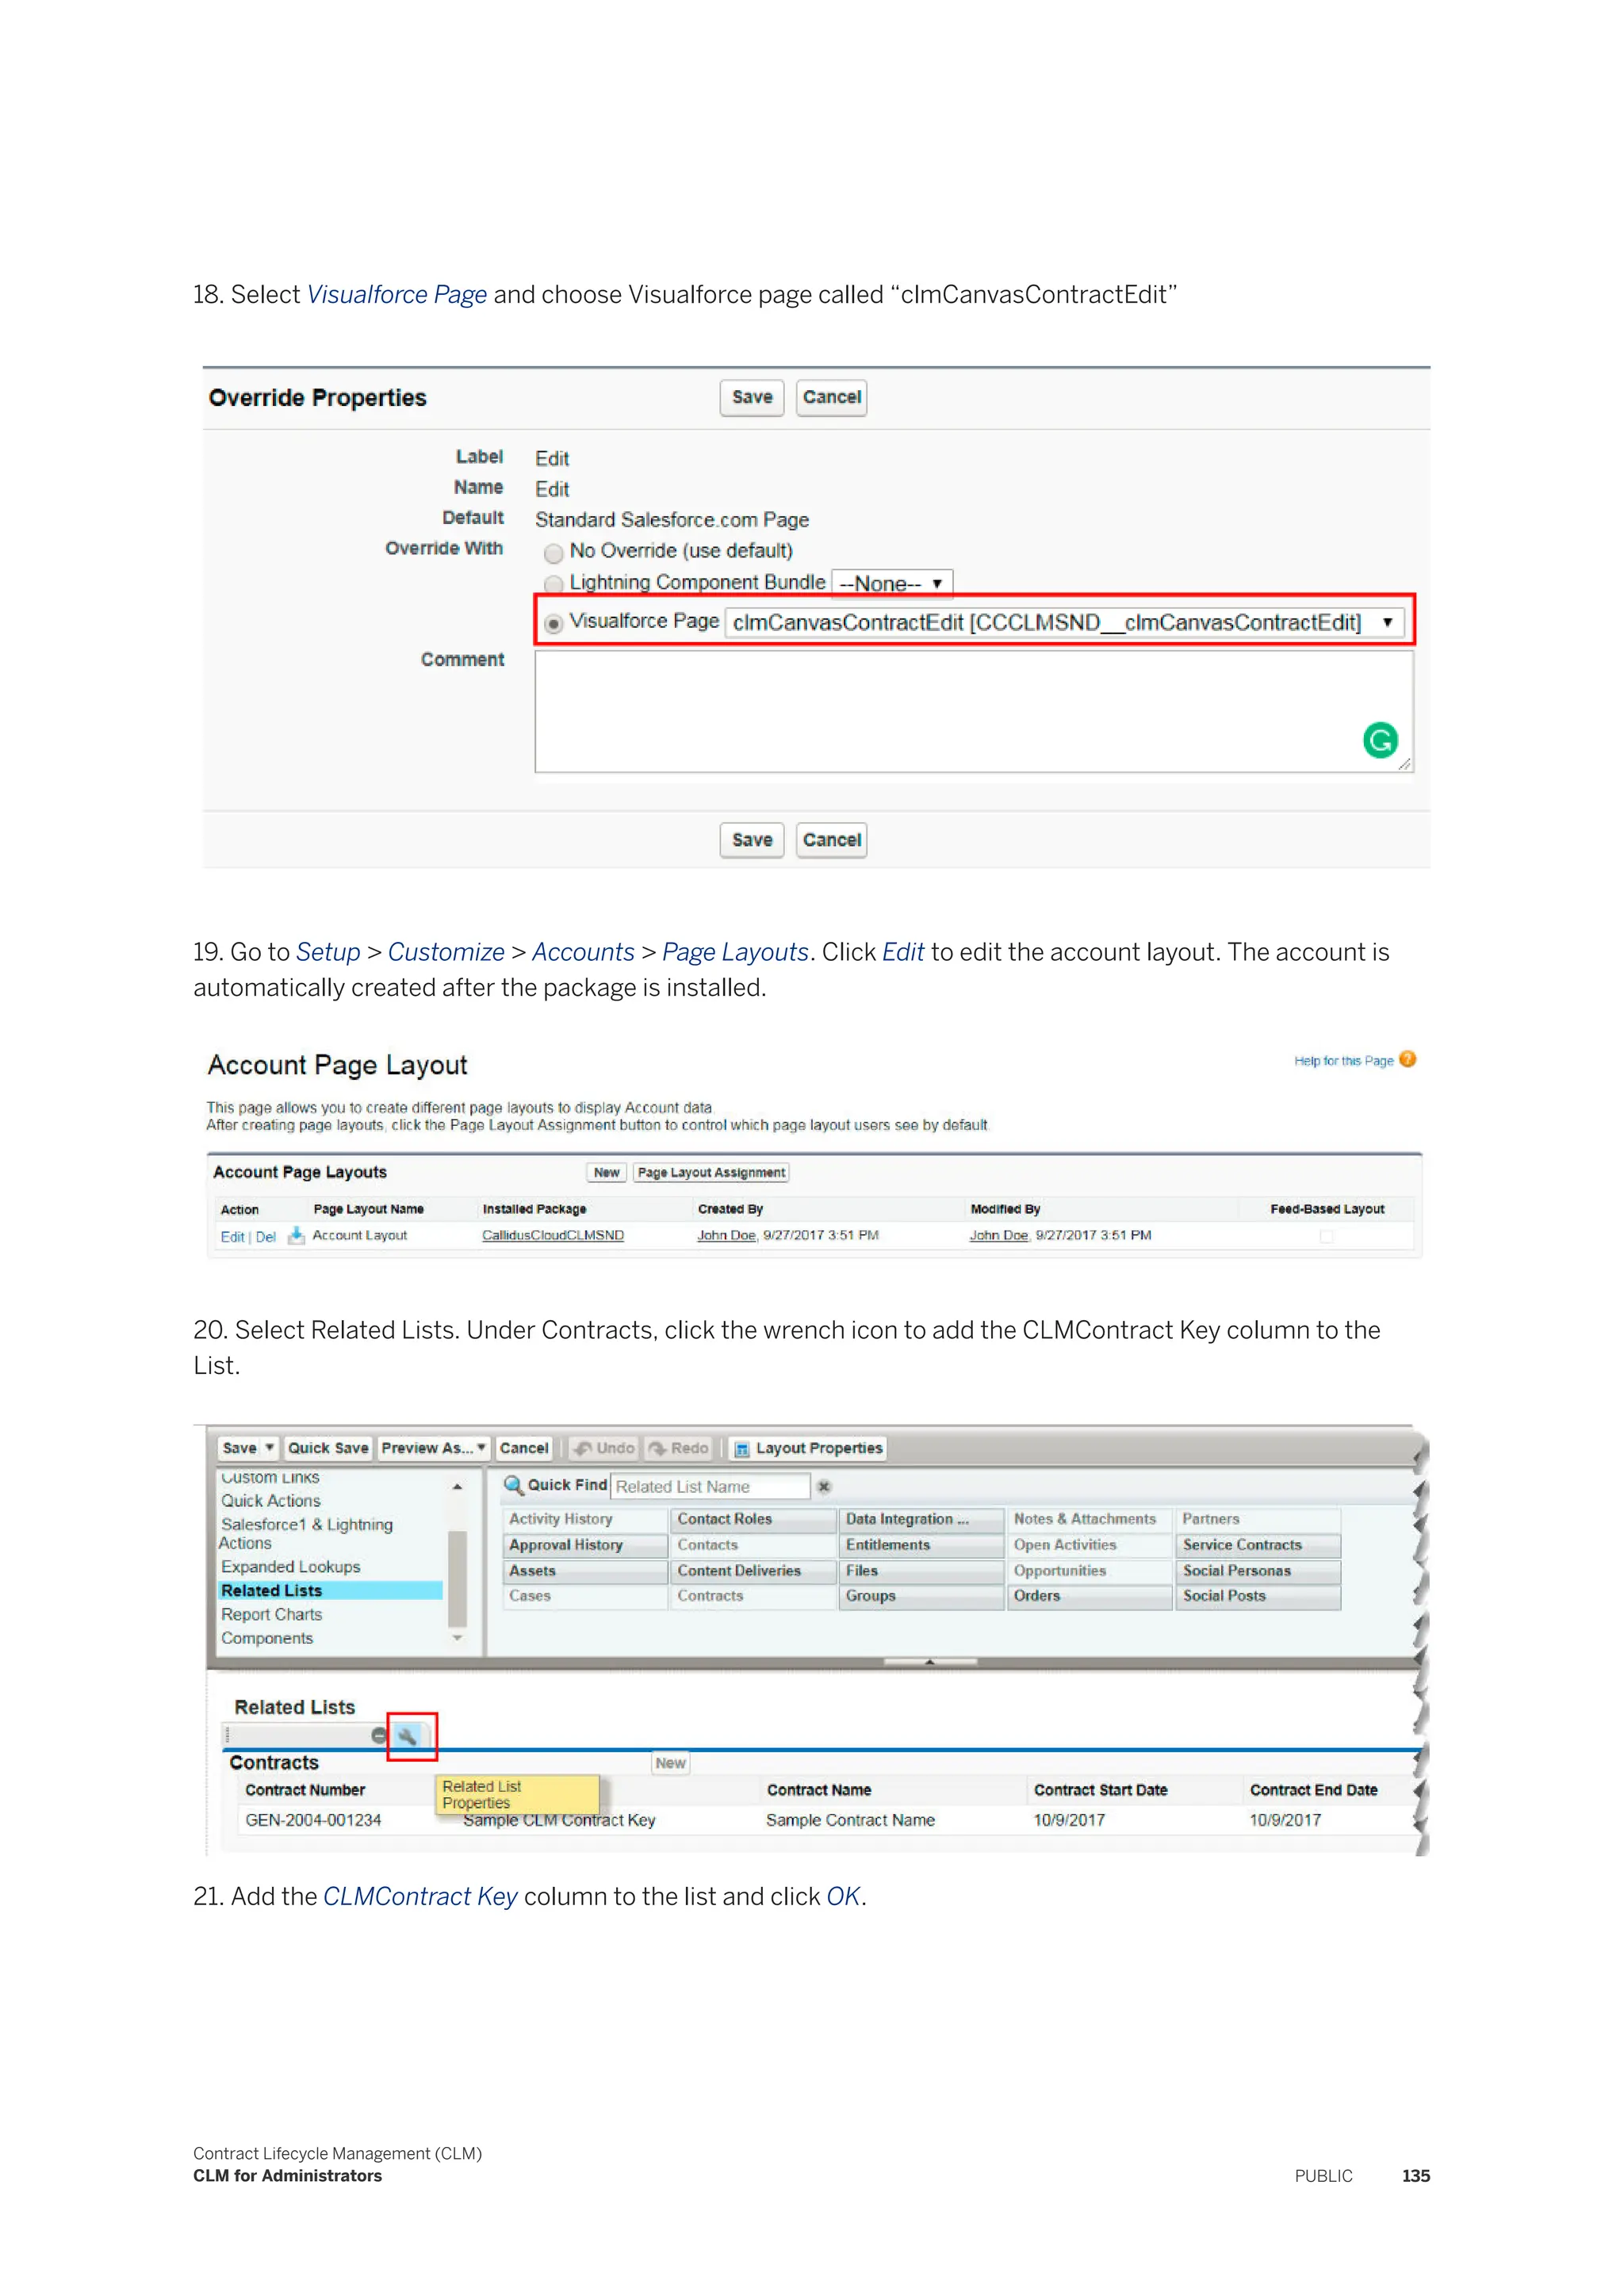Image resolution: width=1624 pixels, height=2296 pixels.
Task: Click Save in layout editor toolbar
Action: pos(240,1448)
